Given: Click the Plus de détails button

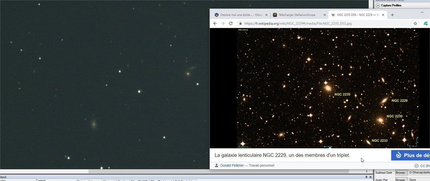Looking at the screenshot, I should [x=411, y=155].
